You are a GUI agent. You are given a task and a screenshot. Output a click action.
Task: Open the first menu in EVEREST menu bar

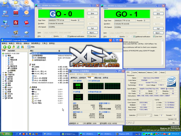[x=5, y=43]
